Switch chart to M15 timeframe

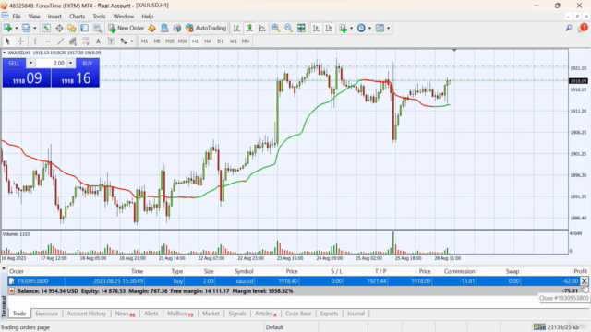tap(170, 41)
